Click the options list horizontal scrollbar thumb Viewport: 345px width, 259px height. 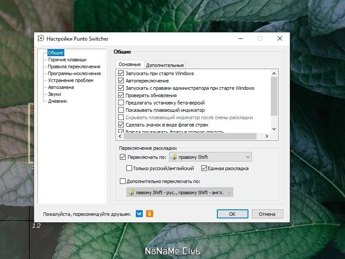click(x=190, y=136)
